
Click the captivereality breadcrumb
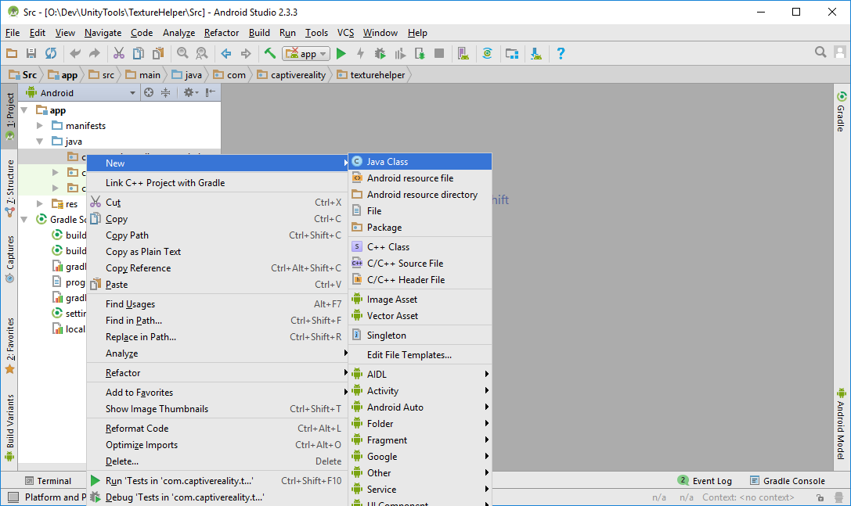tap(292, 75)
